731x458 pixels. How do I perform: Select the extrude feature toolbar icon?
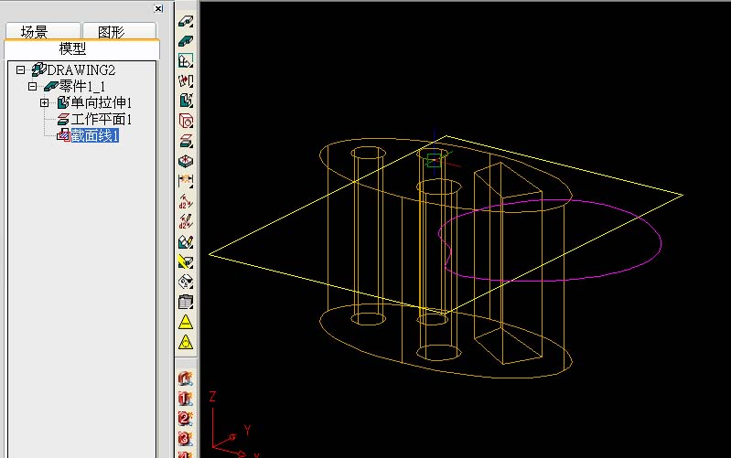[x=186, y=101]
